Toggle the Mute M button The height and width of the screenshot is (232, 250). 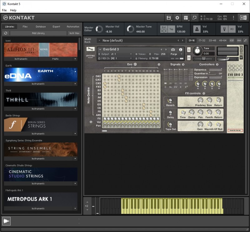pyautogui.click(x=189, y=58)
